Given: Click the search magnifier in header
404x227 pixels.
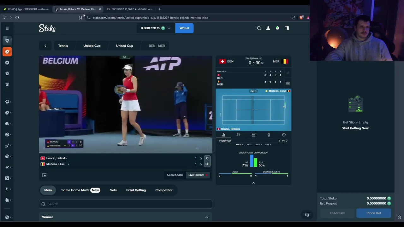Looking at the screenshot, I should click(x=259, y=28).
